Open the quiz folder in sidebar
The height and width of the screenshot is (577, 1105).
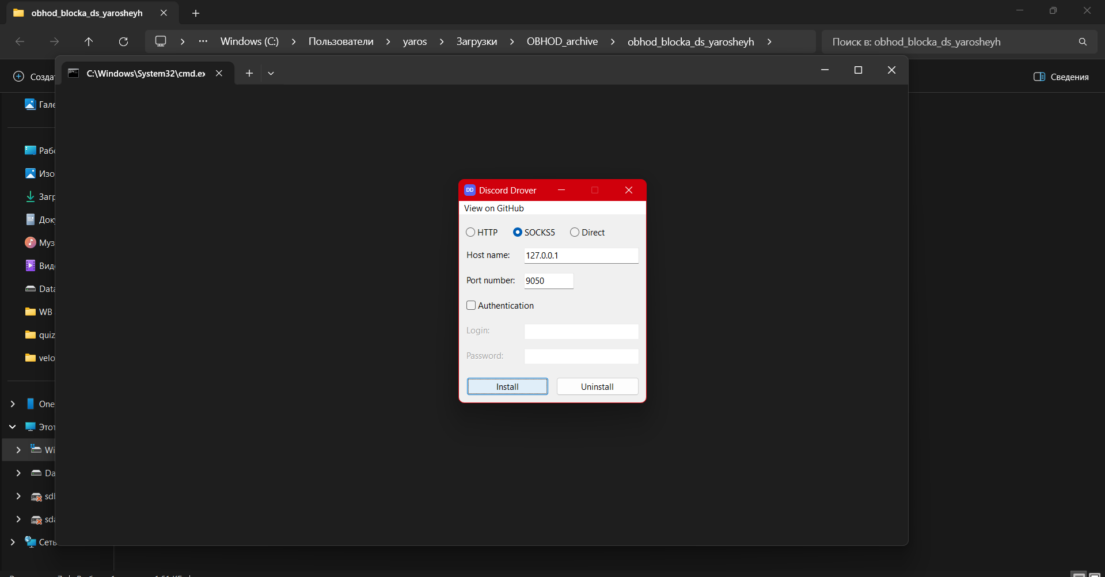(40, 335)
